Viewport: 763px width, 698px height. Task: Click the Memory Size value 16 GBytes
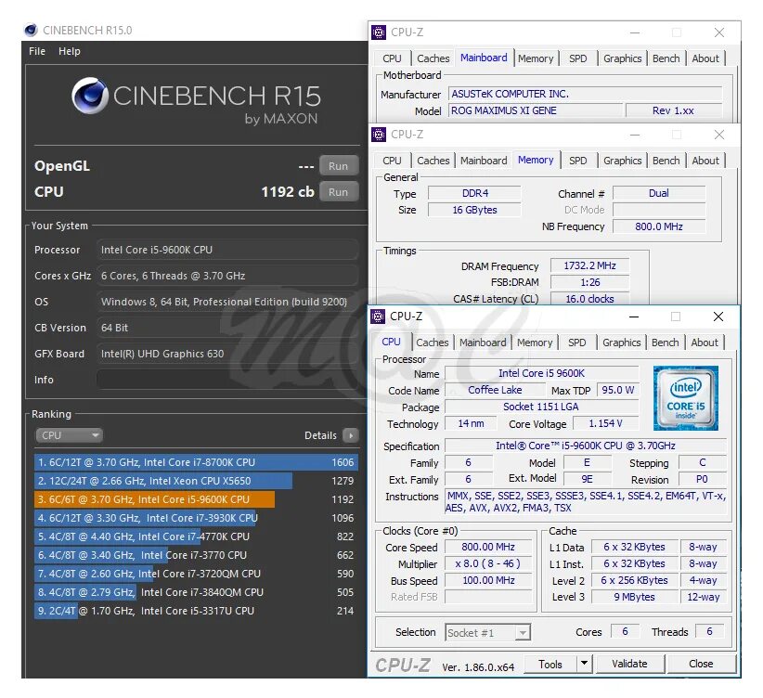pos(474,210)
